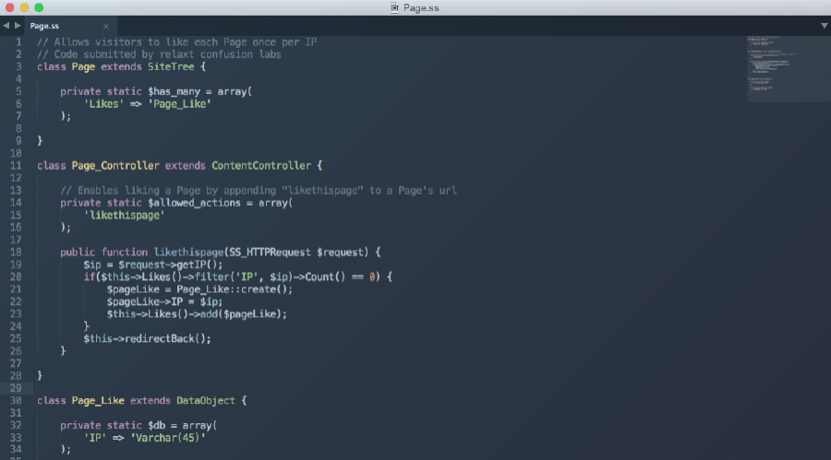
Task: Click '$allowed_actions' on line 14
Action: pos(194,203)
